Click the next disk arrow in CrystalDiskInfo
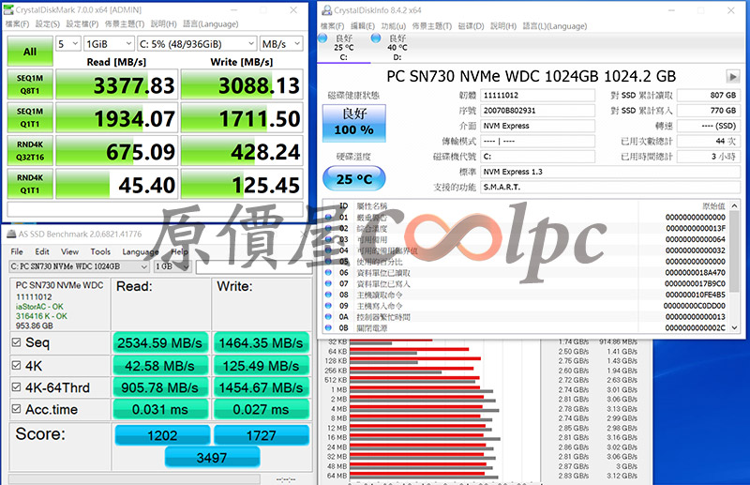 click(x=732, y=76)
